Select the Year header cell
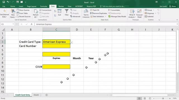The width and height of the screenshot is (179, 100). click(91, 58)
